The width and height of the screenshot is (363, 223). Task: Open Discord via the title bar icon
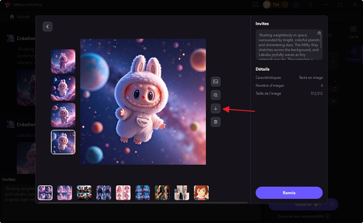tap(255, 5)
